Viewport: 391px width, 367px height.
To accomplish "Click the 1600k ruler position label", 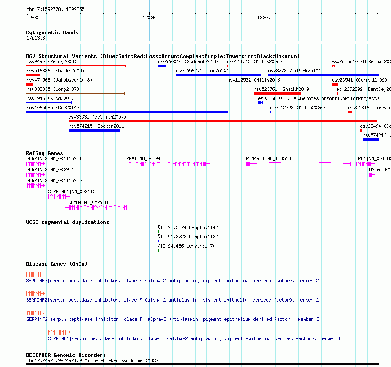I will point(34,18).
